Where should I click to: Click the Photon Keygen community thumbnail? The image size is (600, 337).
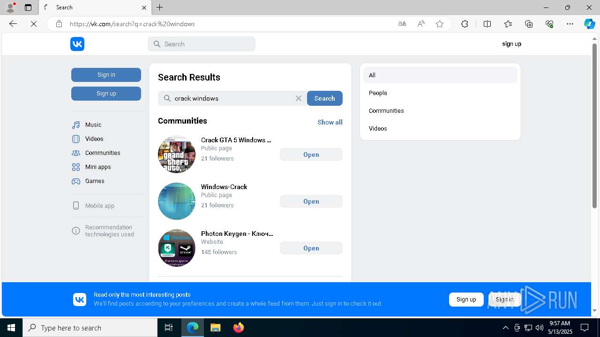[177, 248]
